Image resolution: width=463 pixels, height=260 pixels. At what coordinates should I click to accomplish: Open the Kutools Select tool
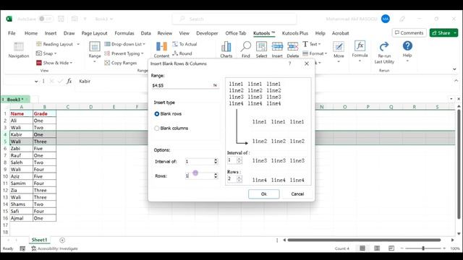261,50
